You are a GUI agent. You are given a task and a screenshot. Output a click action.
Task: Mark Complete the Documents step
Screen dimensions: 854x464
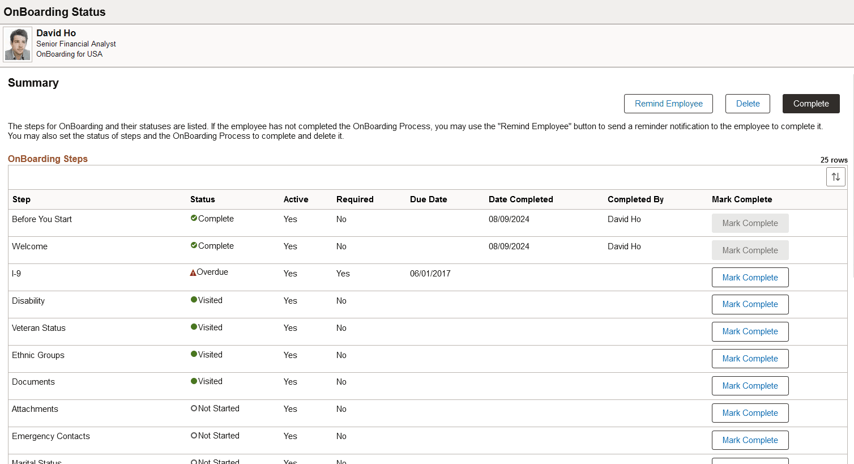(750, 385)
